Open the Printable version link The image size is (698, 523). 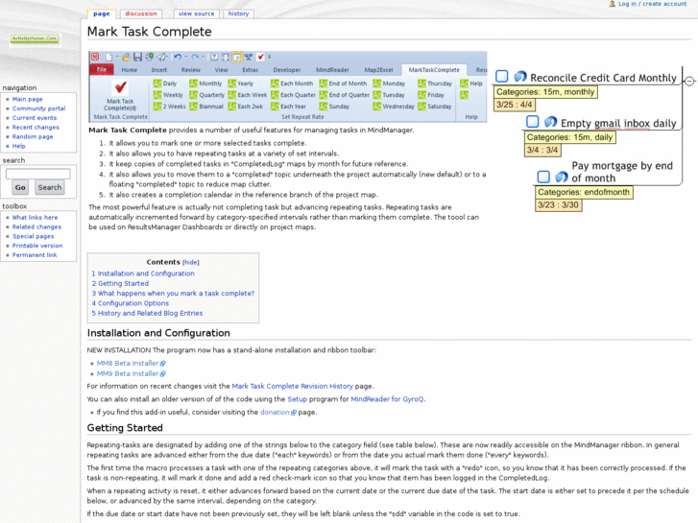point(37,246)
